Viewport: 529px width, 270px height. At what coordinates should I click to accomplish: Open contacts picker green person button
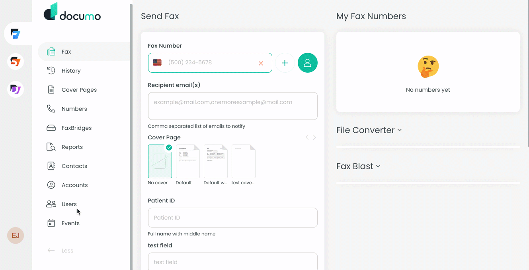[307, 63]
